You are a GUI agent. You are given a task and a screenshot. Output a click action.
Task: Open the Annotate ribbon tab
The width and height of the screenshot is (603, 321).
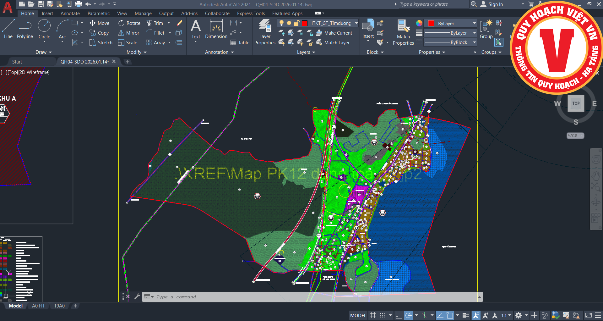click(x=70, y=14)
